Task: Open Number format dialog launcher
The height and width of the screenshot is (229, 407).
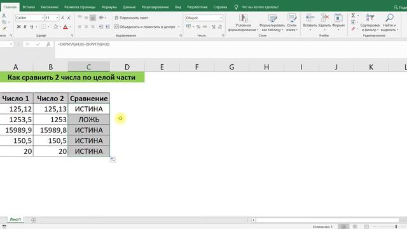Action: 223,36
